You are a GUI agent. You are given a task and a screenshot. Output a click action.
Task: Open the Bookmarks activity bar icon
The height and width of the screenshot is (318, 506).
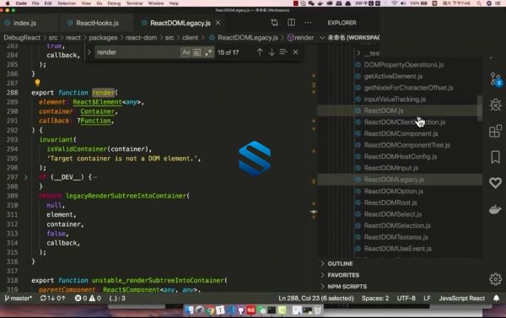tap(495, 157)
